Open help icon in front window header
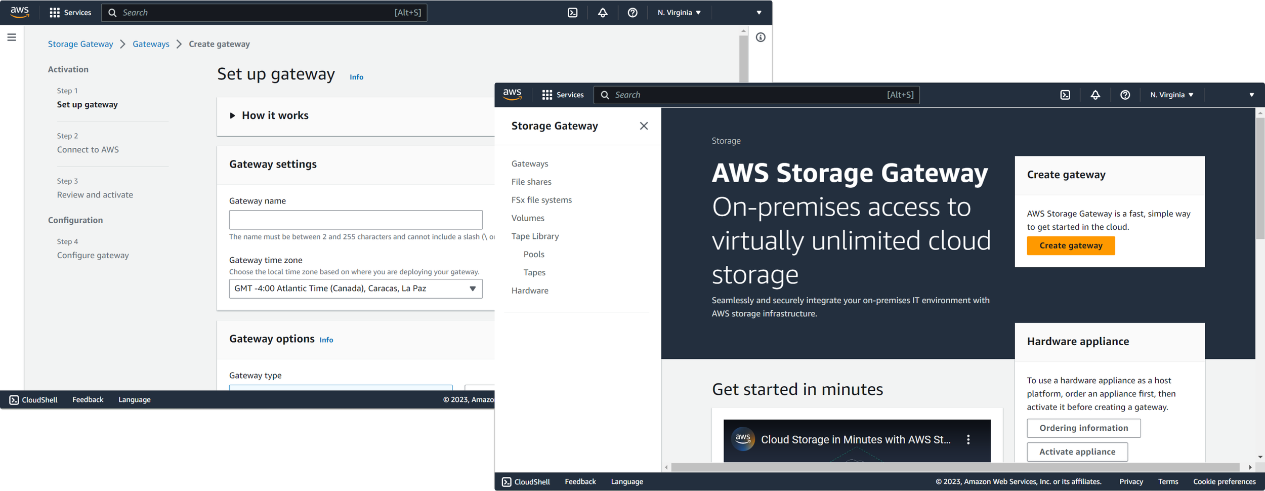The width and height of the screenshot is (1265, 491). point(1125,95)
